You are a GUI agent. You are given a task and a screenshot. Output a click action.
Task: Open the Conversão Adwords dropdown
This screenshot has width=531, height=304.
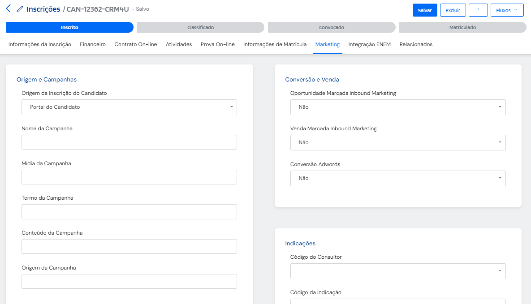click(x=398, y=178)
